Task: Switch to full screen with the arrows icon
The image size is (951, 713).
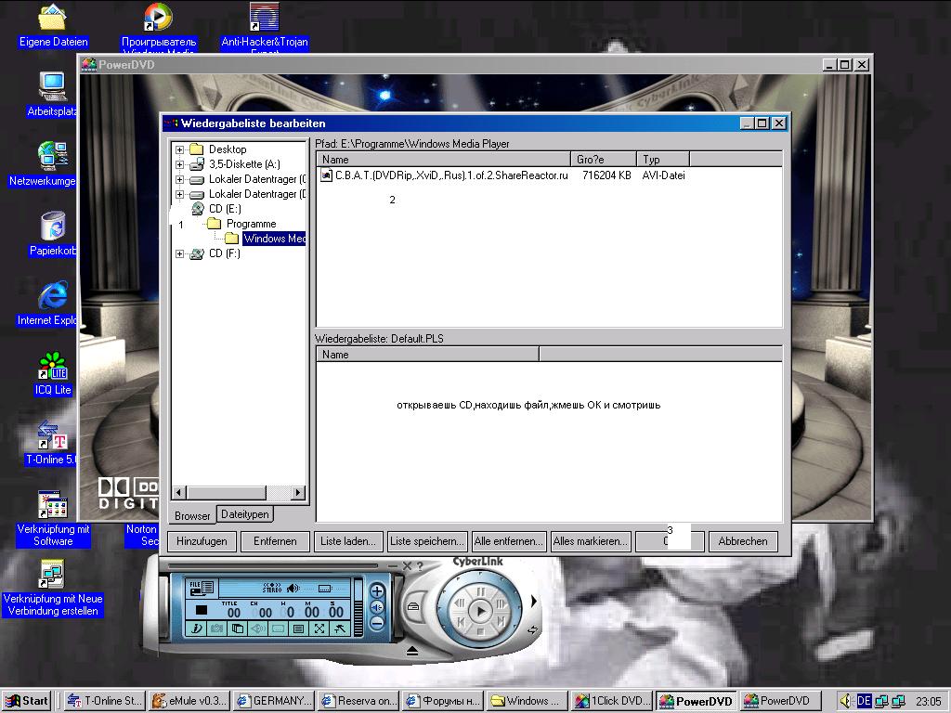Action: click(319, 629)
